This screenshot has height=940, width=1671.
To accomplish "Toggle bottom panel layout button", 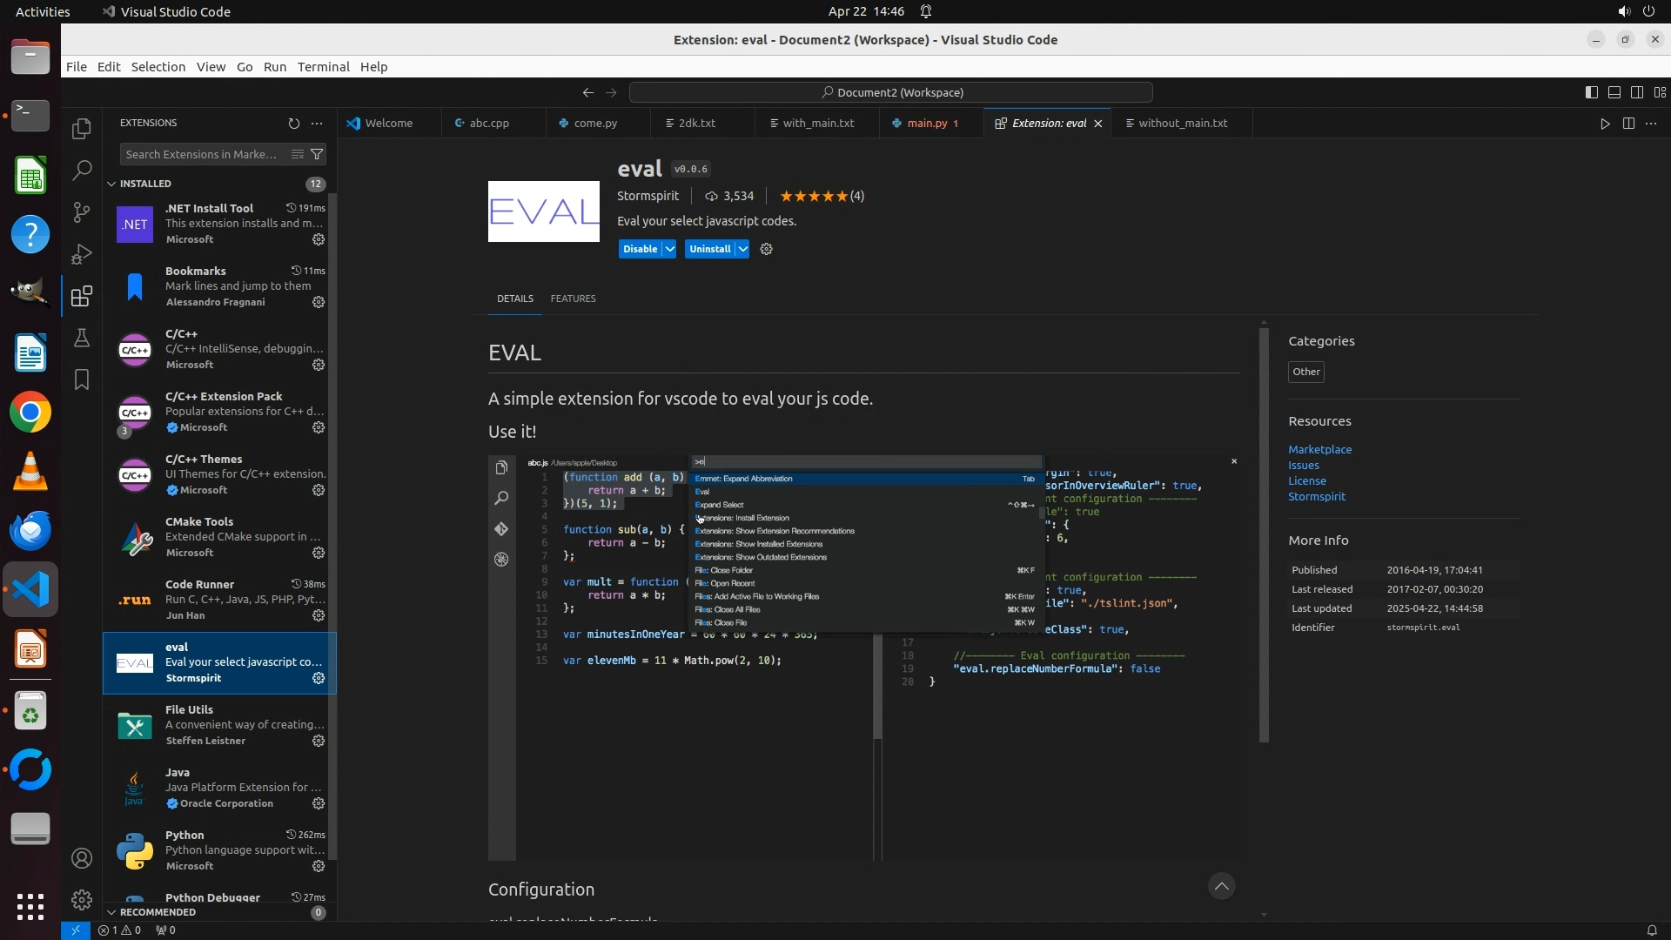I will [1614, 92].
